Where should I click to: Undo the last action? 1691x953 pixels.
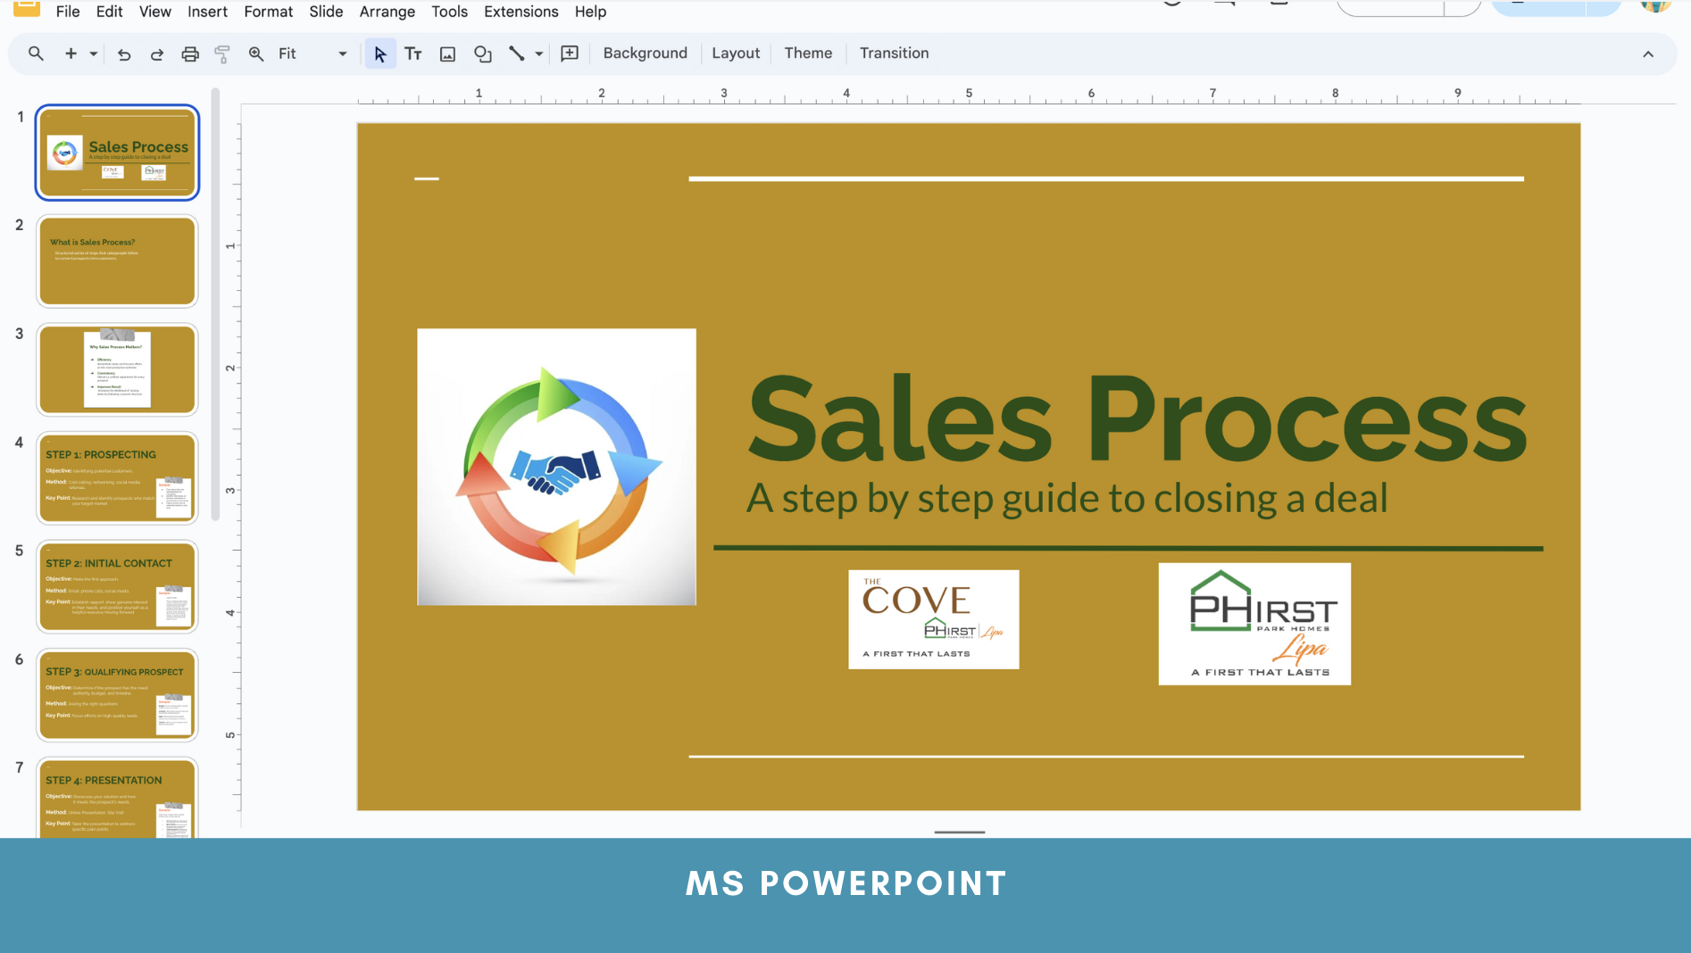tap(124, 54)
